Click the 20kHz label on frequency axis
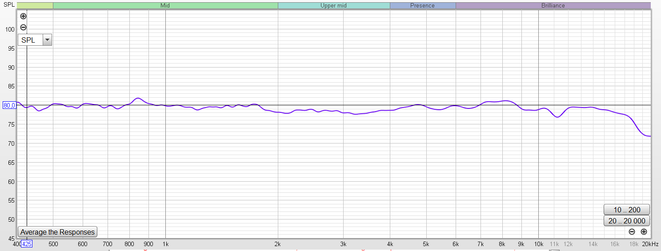This screenshot has height=251, width=661. [x=649, y=244]
